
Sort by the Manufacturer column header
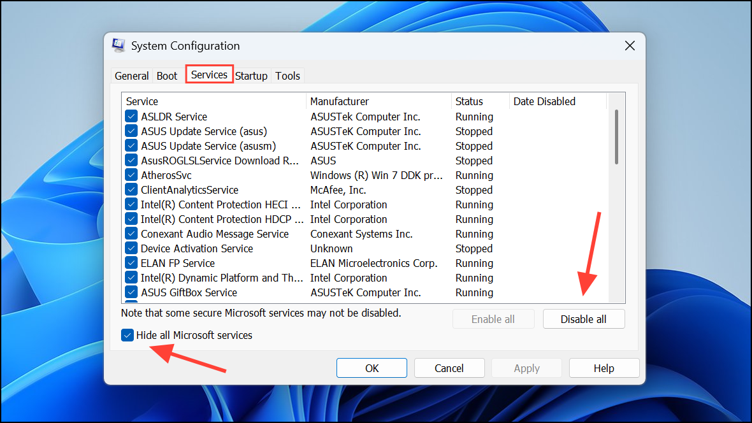[x=379, y=101]
